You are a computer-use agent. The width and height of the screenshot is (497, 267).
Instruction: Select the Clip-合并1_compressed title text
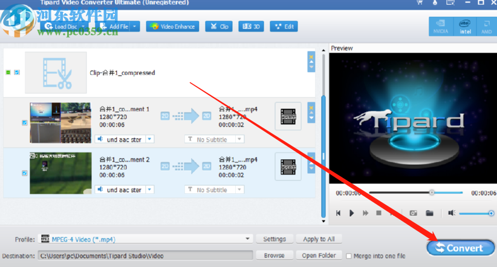click(x=122, y=73)
